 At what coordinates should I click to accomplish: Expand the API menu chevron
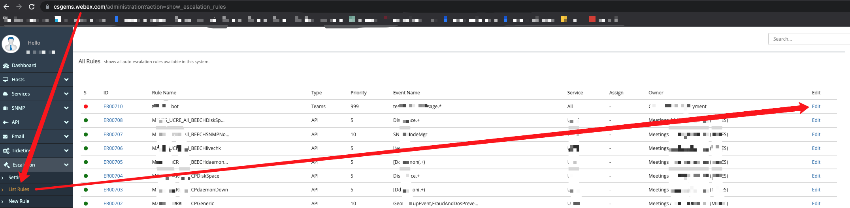coord(66,122)
